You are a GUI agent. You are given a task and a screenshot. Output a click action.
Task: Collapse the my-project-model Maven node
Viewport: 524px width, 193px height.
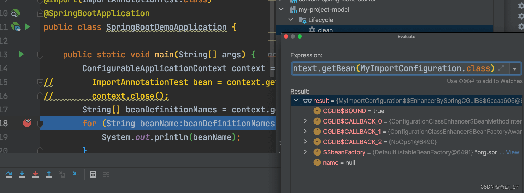[x=281, y=10]
